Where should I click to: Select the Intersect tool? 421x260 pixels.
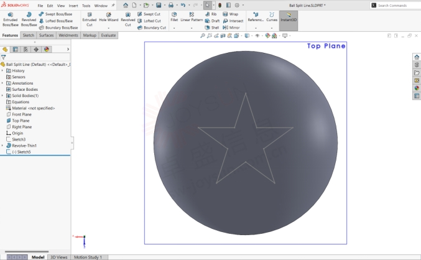click(233, 21)
